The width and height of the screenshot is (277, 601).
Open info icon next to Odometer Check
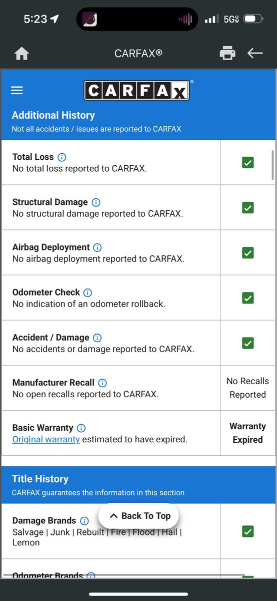click(88, 292)
